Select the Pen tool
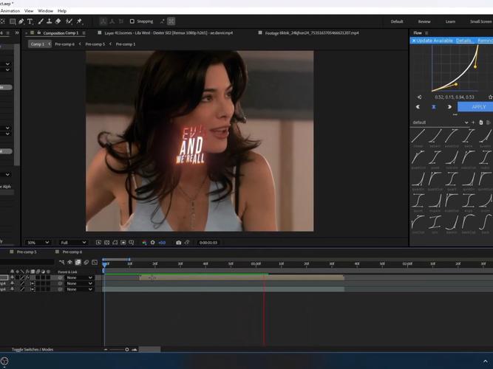This screenshot has height=369, width=493. coord(21,21)
